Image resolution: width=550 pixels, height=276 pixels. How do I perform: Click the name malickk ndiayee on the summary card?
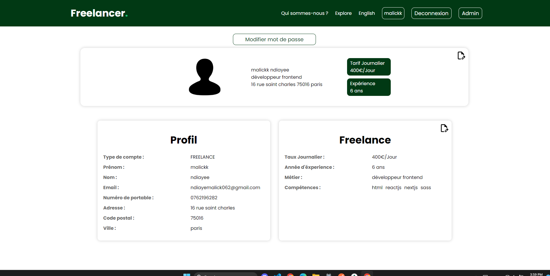[x=270, y=70]
